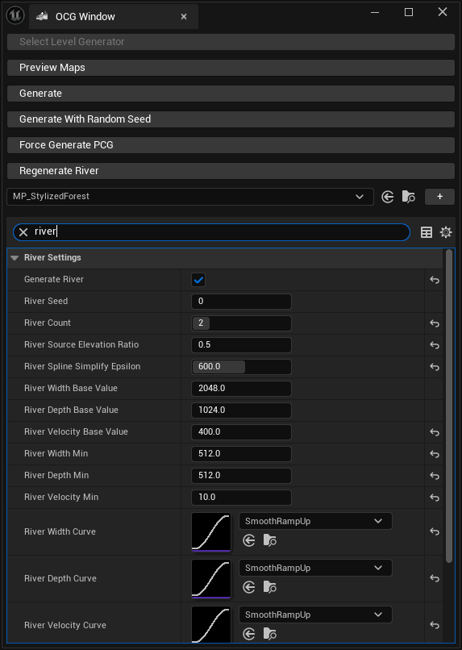
Task: Click the Generate button
Action: click(x=231, y=94)
